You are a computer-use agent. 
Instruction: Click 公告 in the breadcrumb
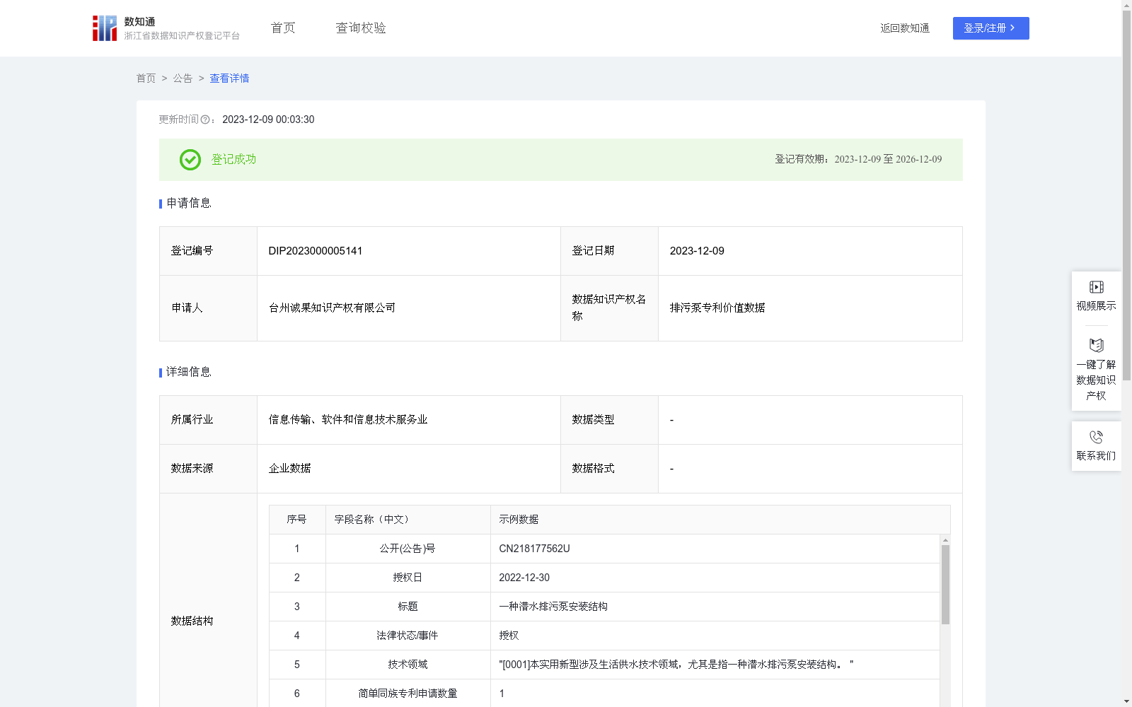(183, 78)
